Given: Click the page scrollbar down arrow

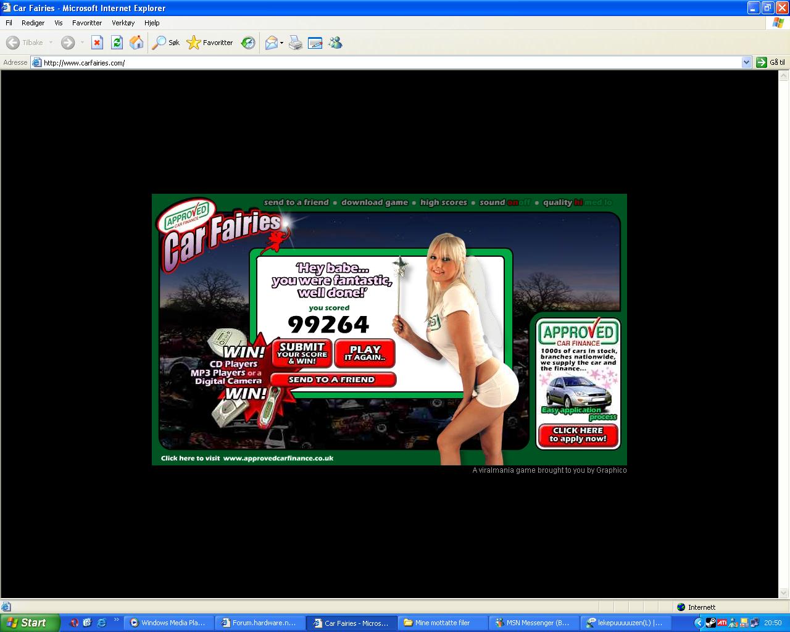Looking at the screenshot, I should pos(784,592).
